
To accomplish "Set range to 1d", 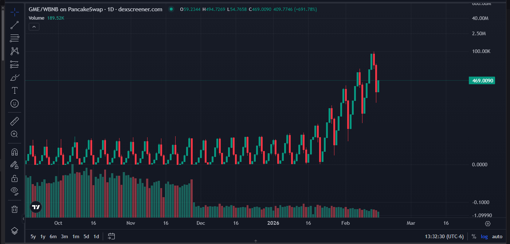I will pyautogui.click(x=96, y=236).
